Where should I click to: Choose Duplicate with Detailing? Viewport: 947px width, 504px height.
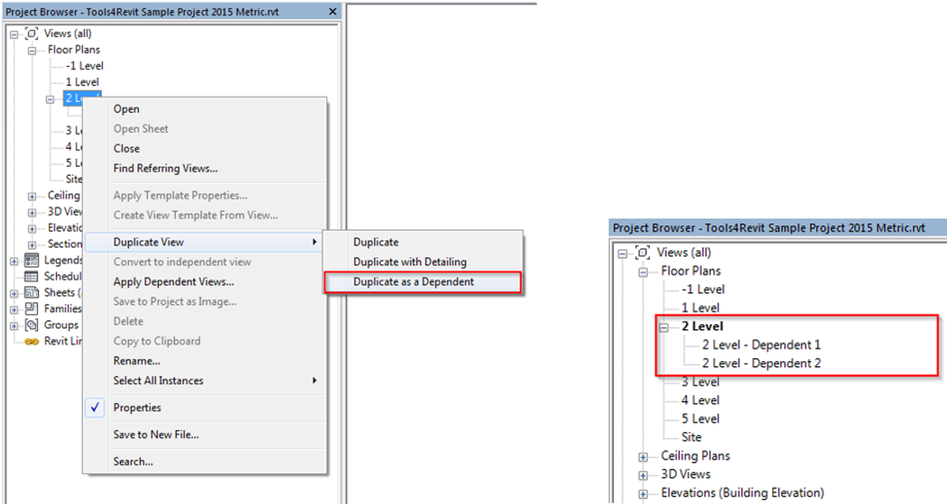(x=409, y=261)
